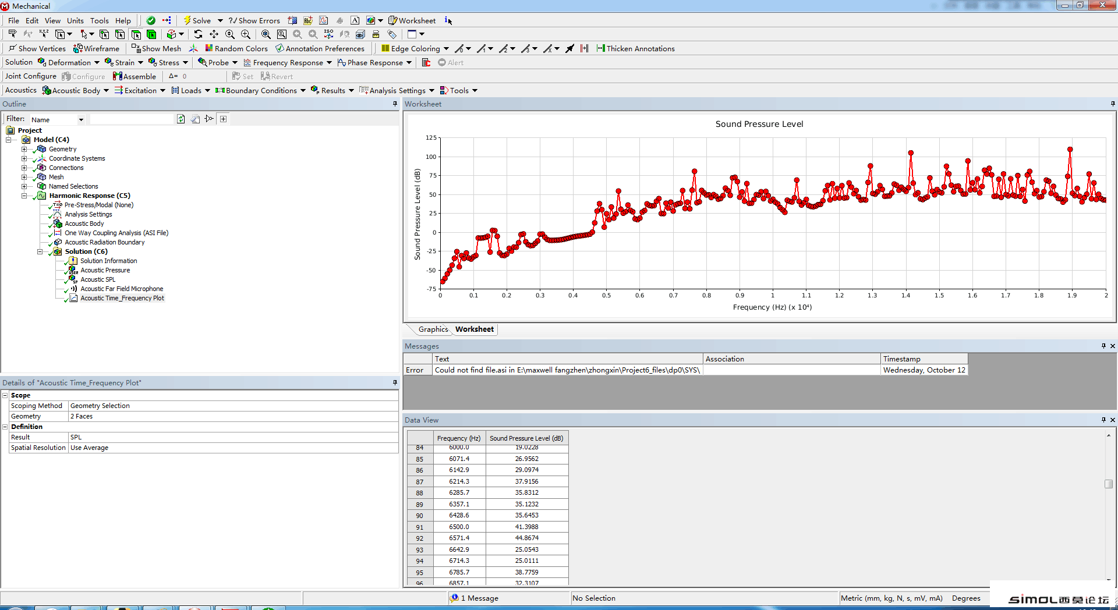This screenshot has height=610, width=1118.
Task: Toggle the Face selection filter
Action: (136, 34)
